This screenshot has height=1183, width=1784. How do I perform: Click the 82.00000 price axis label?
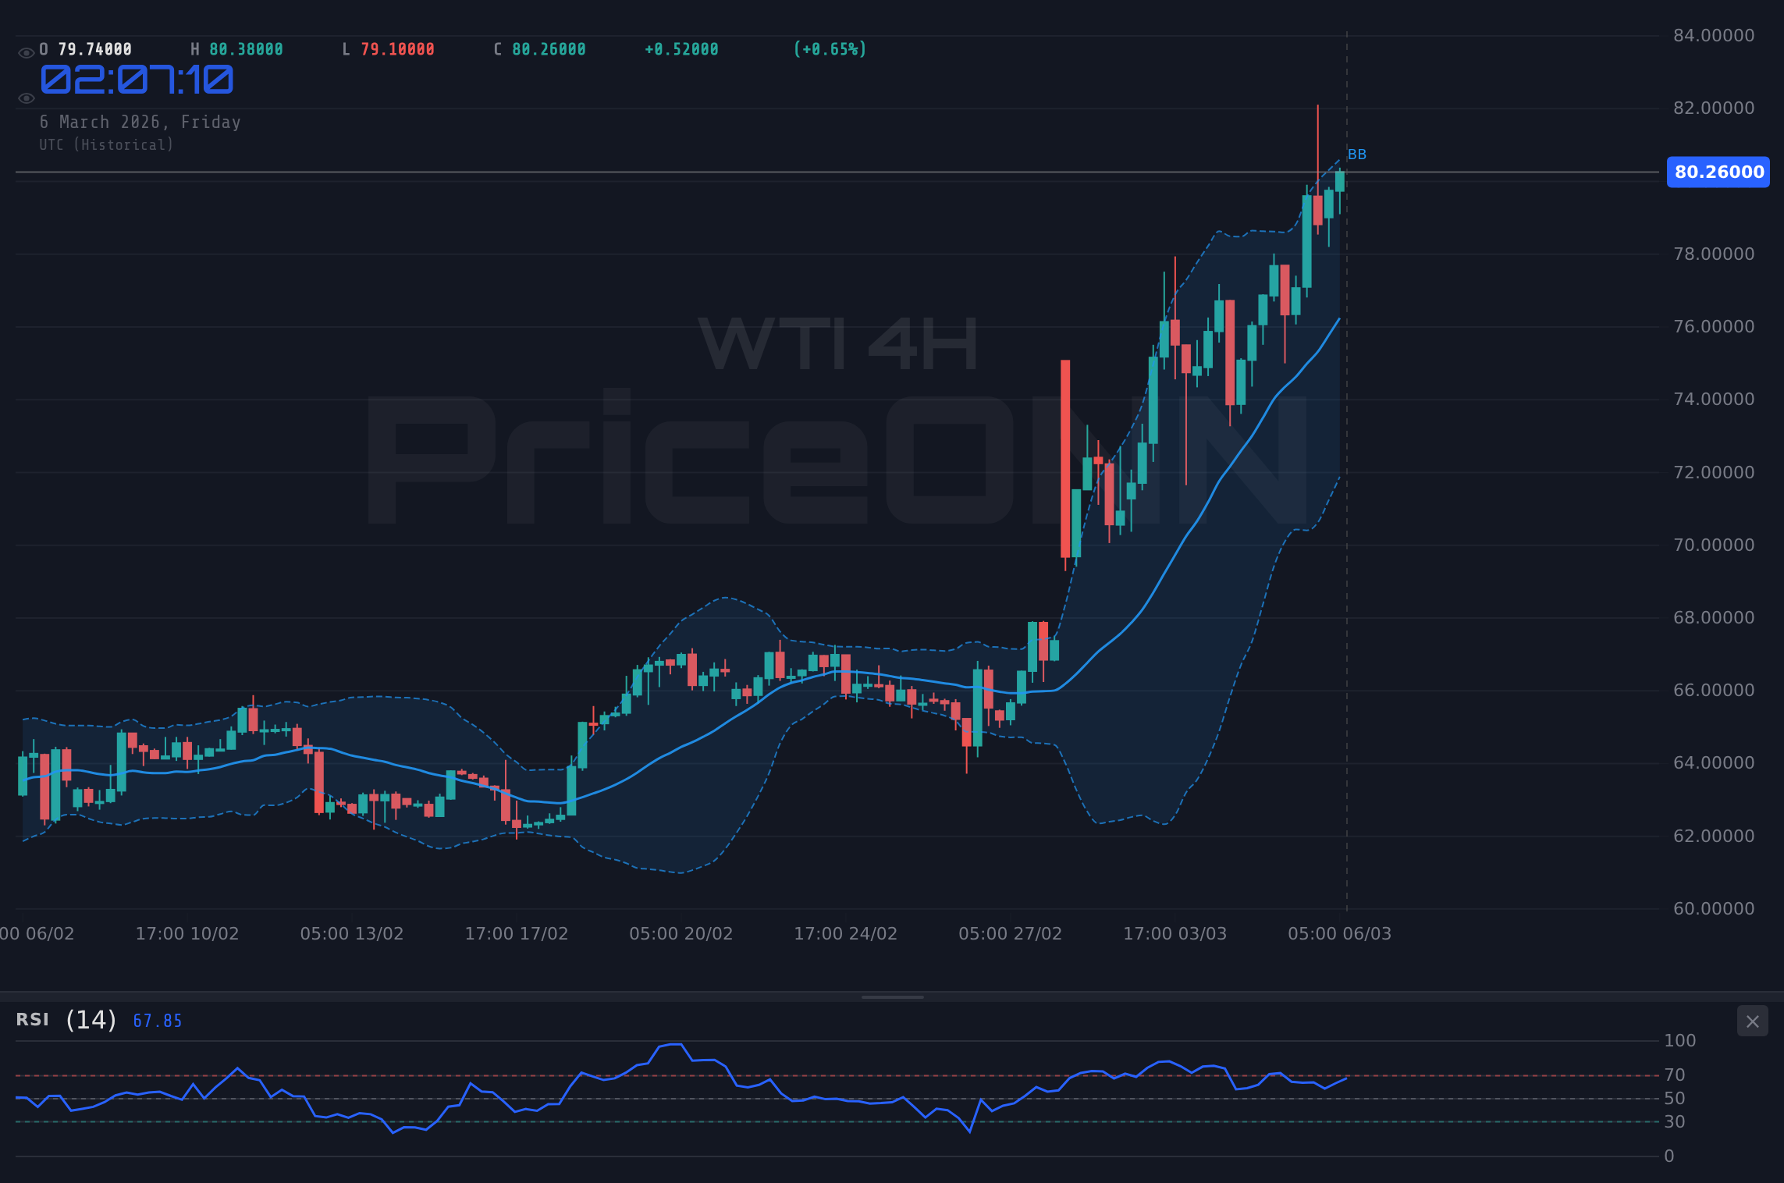(1714, 108)
